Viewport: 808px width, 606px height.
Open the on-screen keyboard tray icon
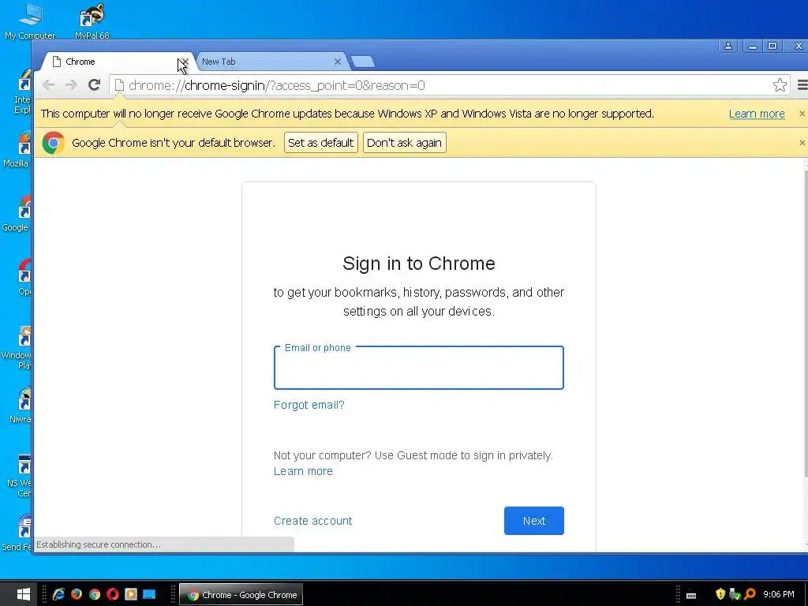(x=691, y=595)
